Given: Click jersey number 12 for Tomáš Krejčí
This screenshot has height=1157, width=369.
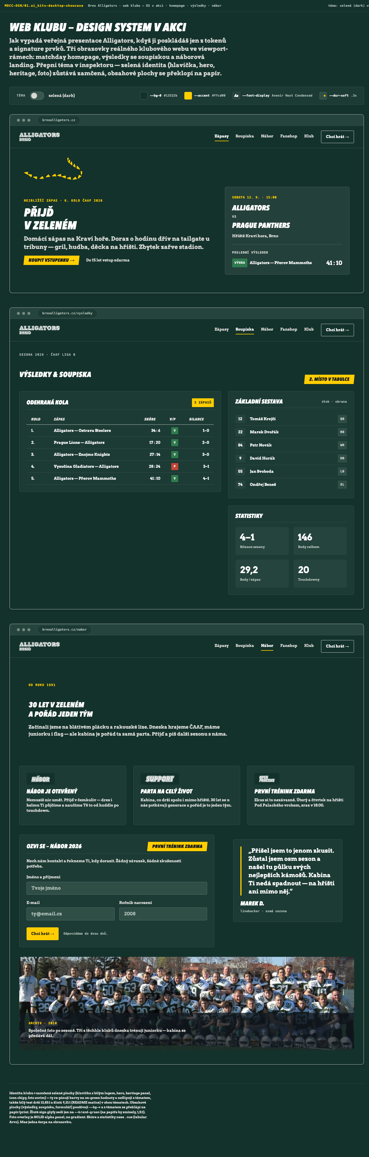Looking at the screenshot, I should point(240,419).
